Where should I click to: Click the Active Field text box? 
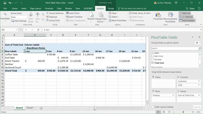(19, 17)
